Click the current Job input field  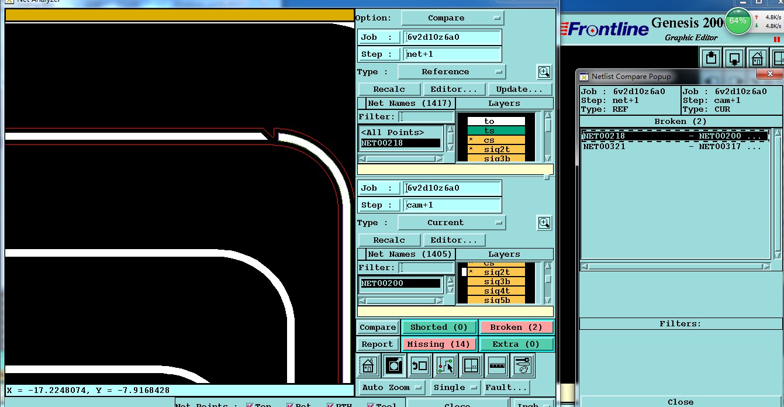(x=452, y=188)
